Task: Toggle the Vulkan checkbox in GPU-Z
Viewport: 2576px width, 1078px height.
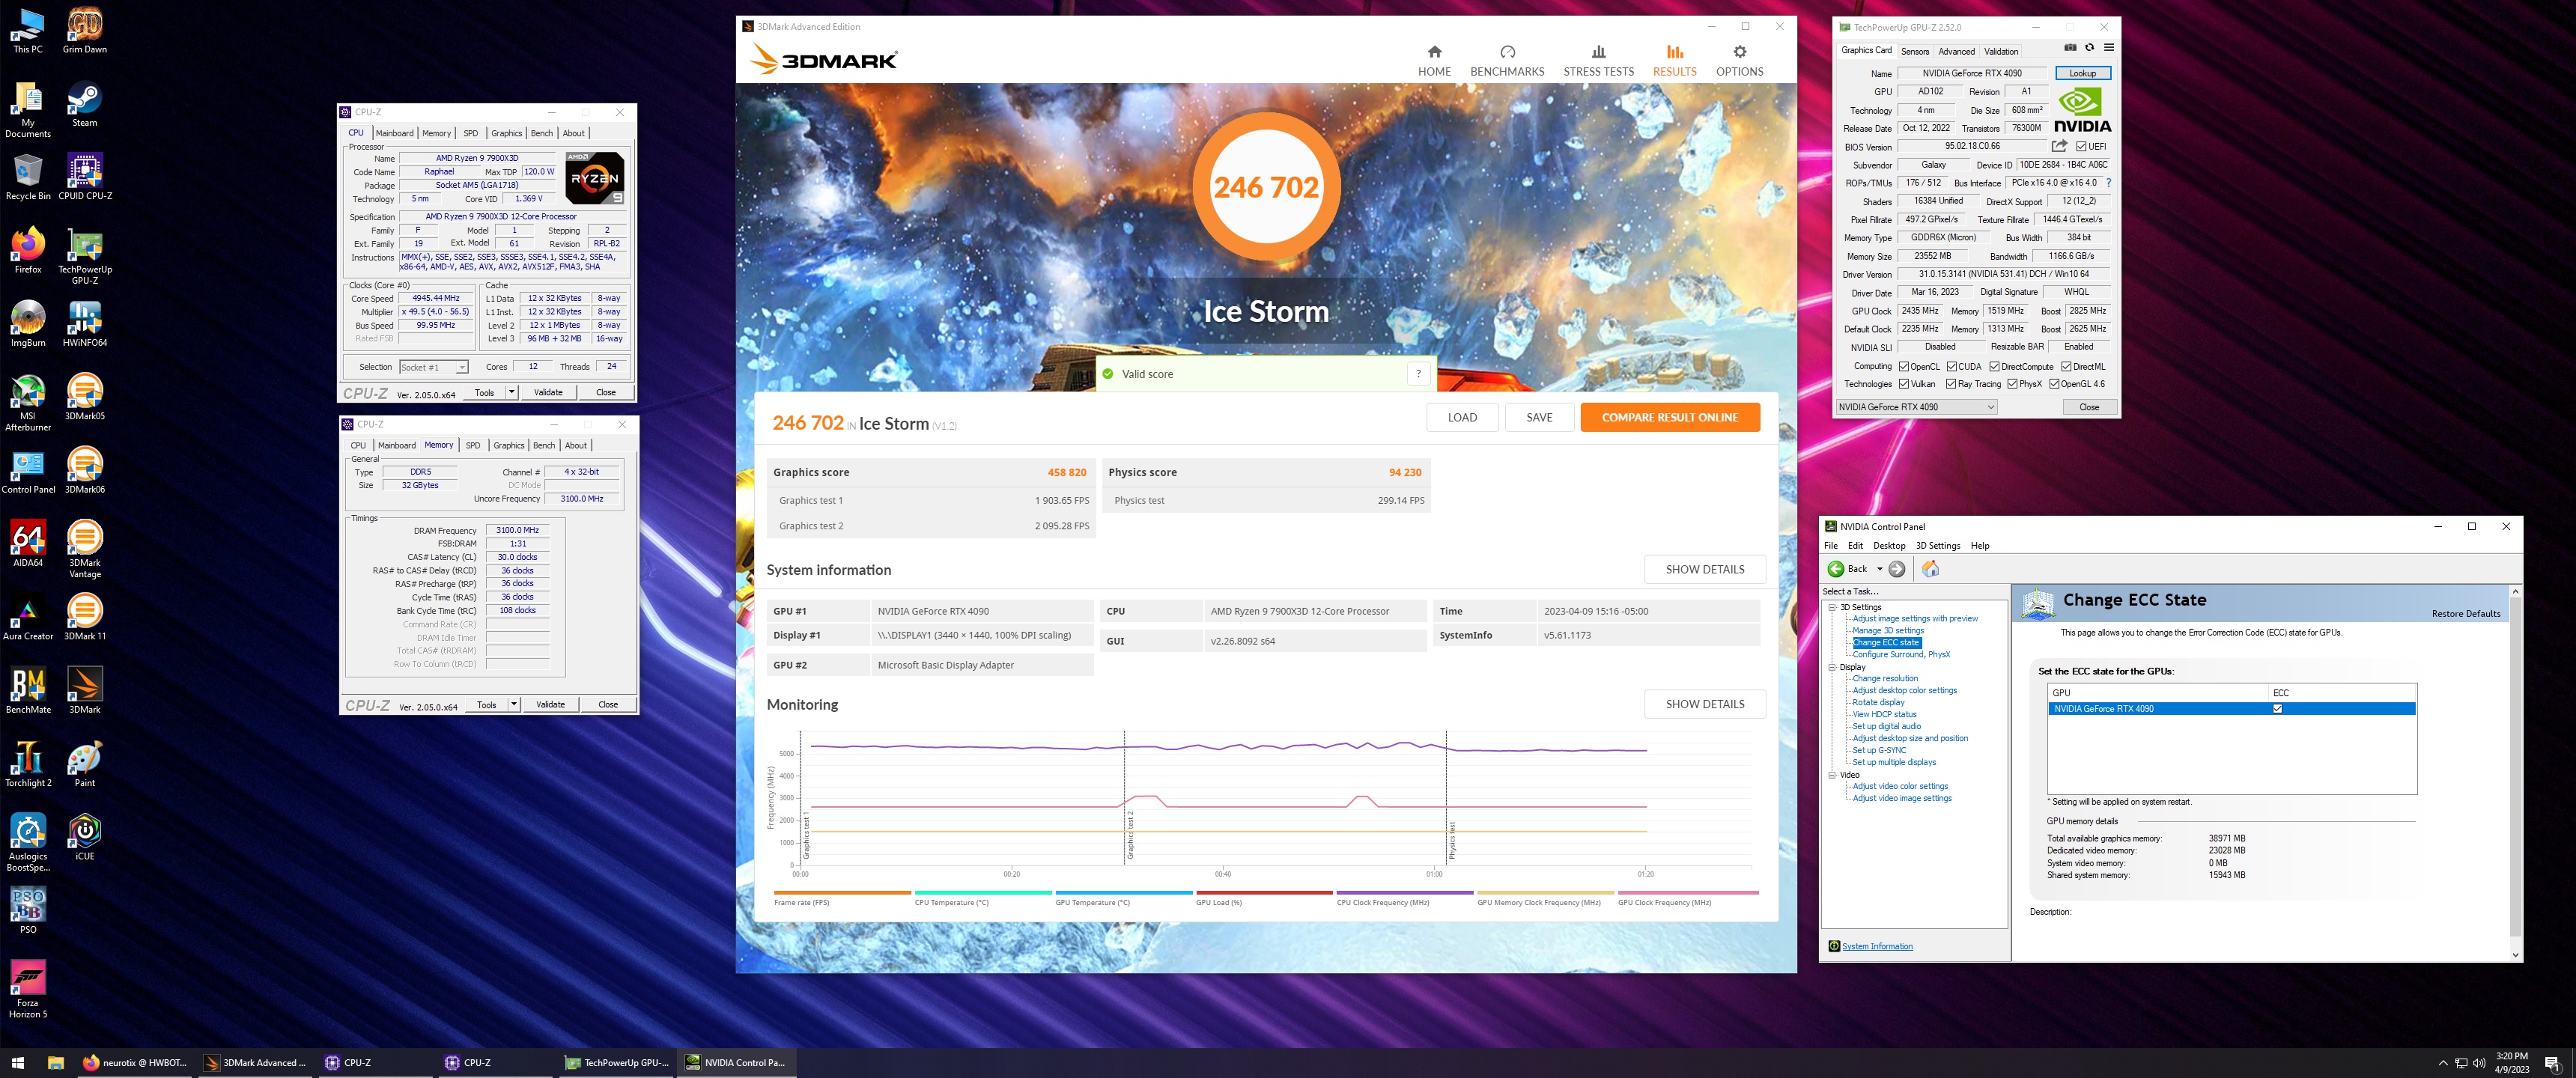Action: pyautogui.click(x=1904, y=384)
